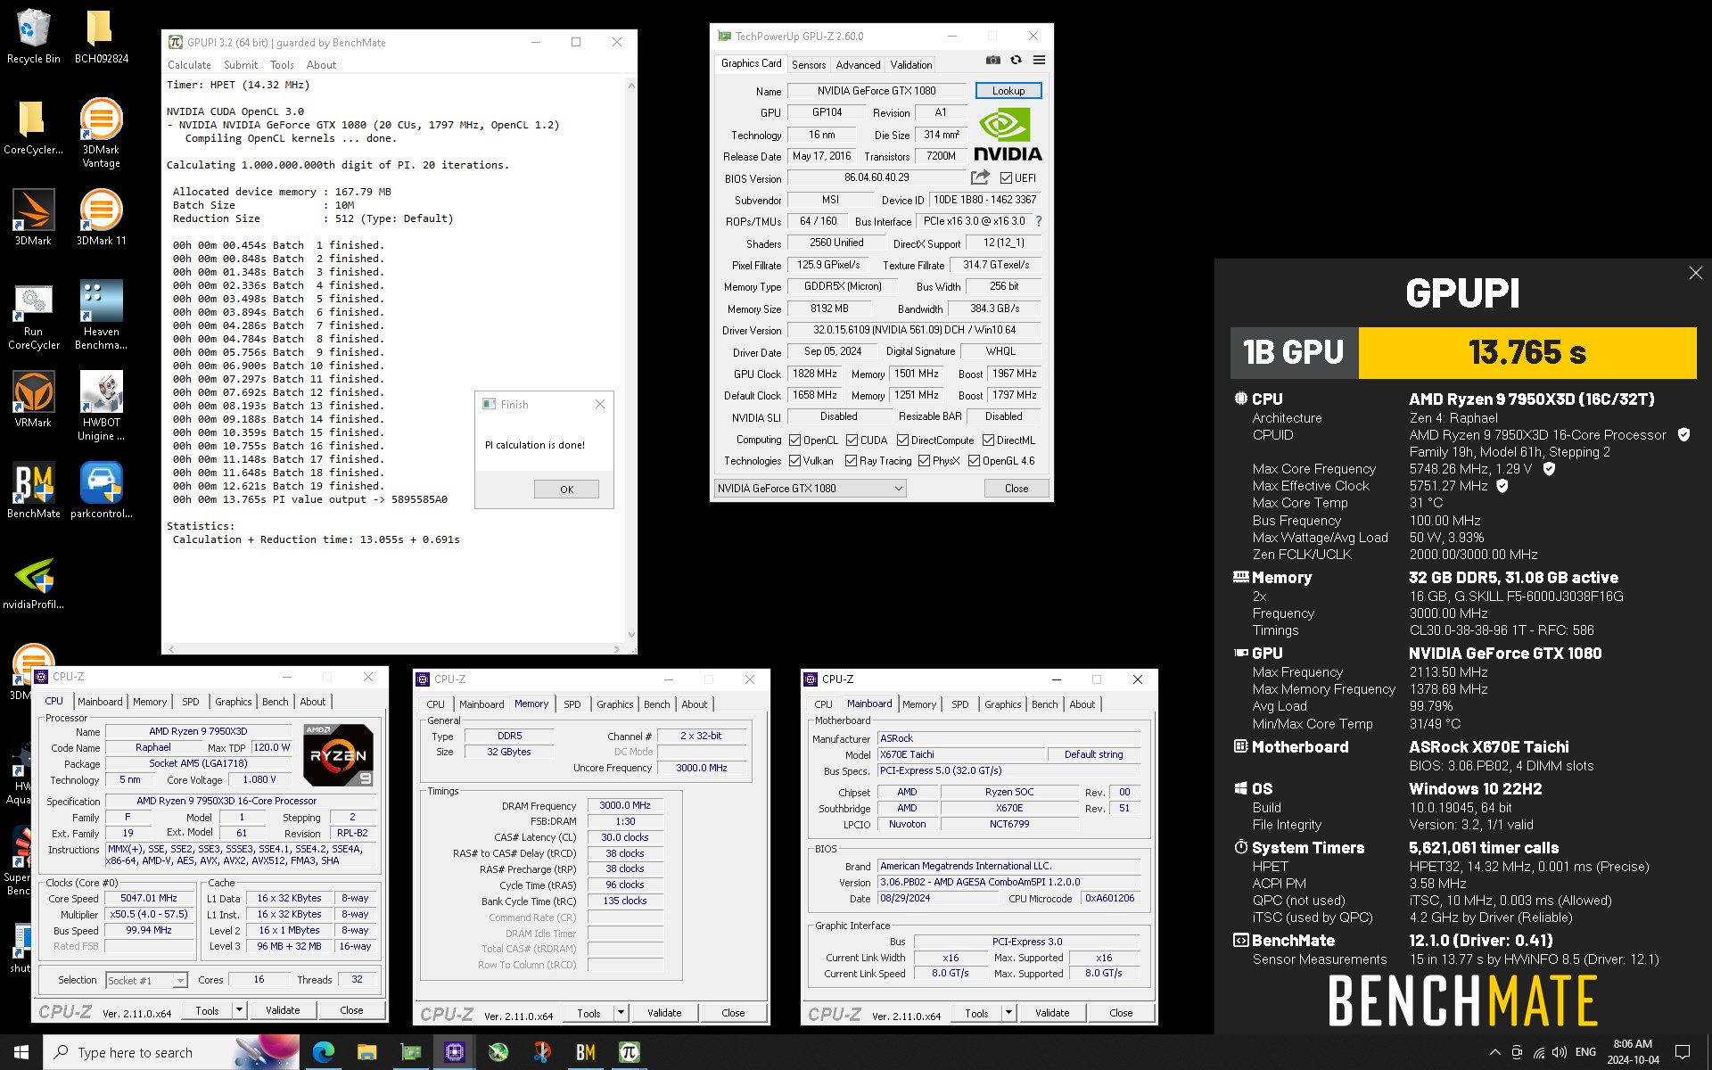This screenshot has height=1070, width=1712.
Task: Open the Calculate menu in GPUPI
Action: [189, 65]
